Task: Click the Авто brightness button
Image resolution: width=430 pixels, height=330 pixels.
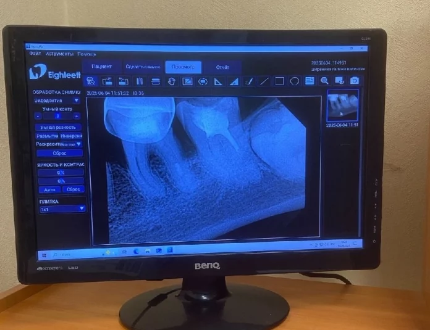Action: [49, 189]
